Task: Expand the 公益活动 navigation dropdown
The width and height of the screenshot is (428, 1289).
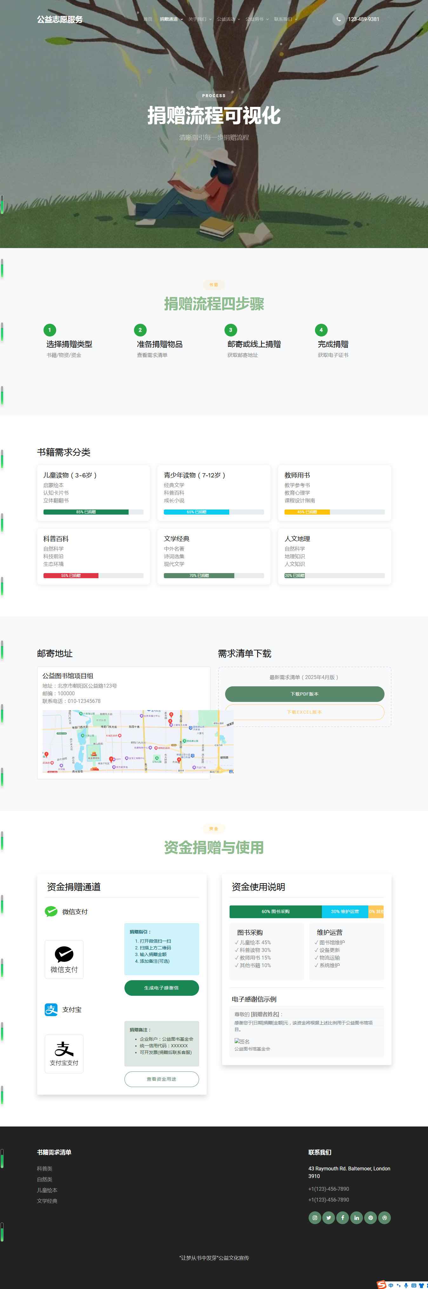Action: click(228, 19)
